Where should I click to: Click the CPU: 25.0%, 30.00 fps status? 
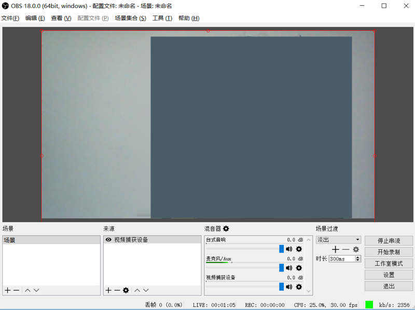[326, 305]
